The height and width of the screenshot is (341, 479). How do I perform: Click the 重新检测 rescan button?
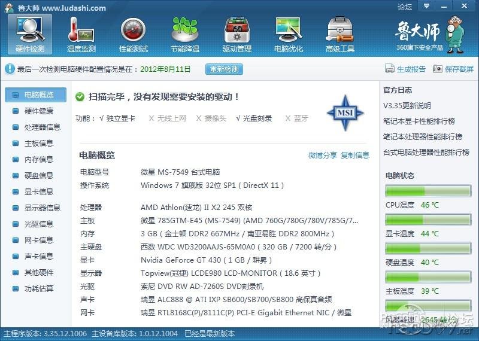[x=225, y=69]
